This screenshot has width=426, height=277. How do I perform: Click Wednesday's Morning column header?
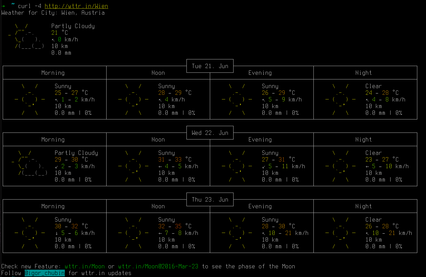[53, 140]
